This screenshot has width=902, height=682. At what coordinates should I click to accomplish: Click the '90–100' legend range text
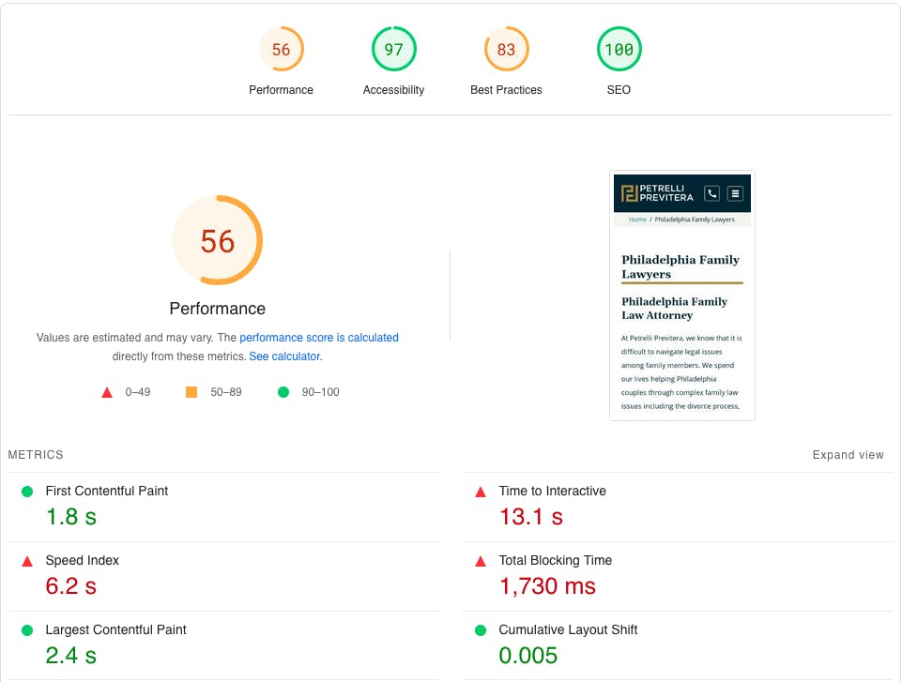tap(320, 392)
